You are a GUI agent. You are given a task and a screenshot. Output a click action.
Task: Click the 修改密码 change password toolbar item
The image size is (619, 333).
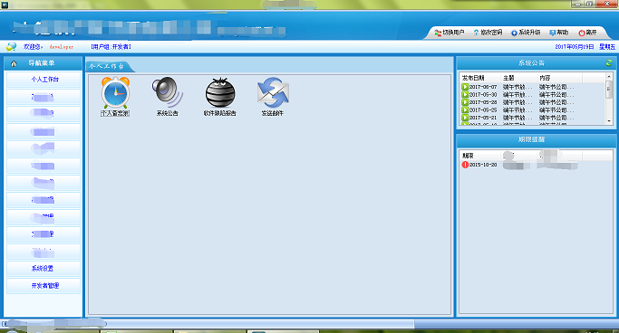click(x=488, y=33)
